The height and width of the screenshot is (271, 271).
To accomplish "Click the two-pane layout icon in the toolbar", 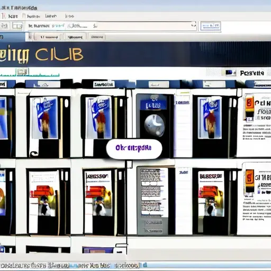I will click(x=17, y=26).
